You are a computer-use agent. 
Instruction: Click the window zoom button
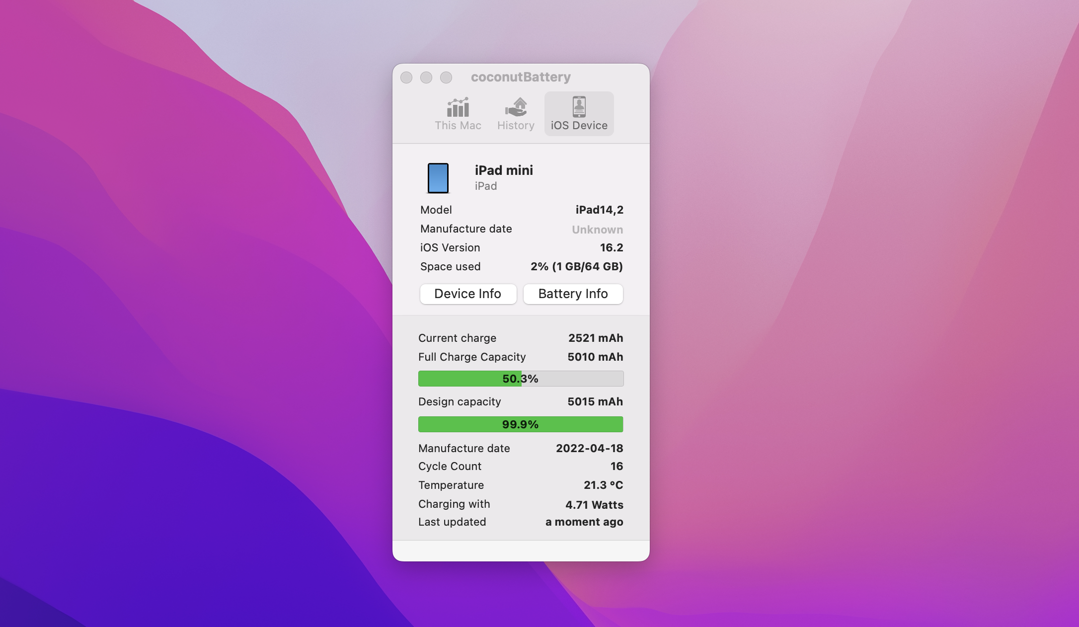pos(446,78)
